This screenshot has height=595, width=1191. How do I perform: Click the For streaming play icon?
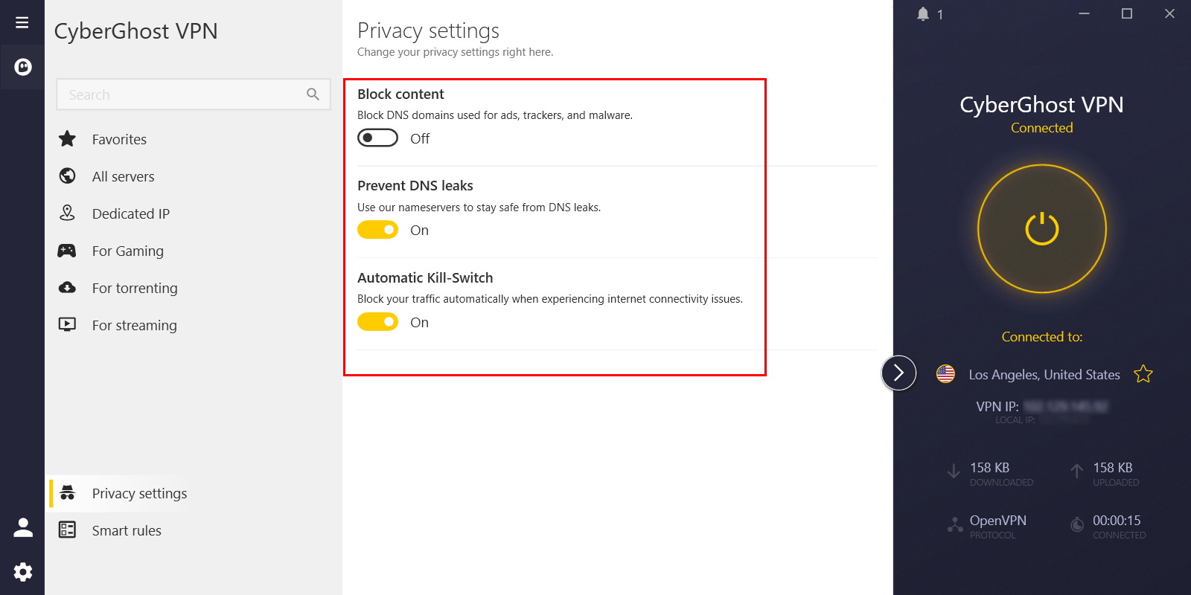tap(67, 324)
